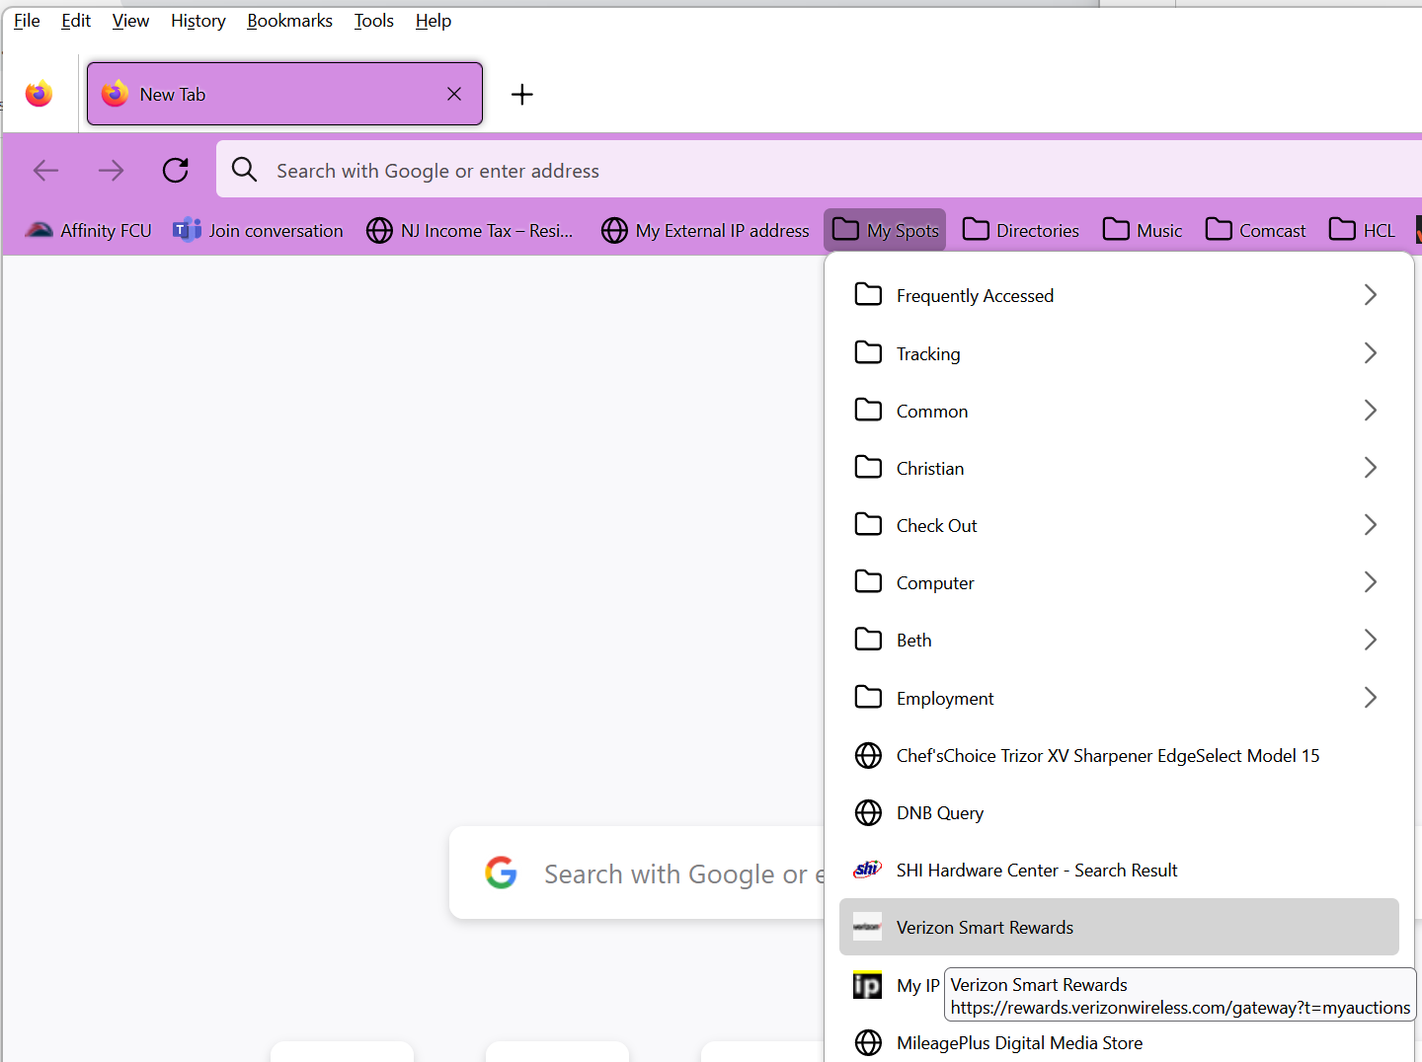The height and width of the screenshot is (1062, 1422).
Task: Open the MileagePlus Digital Media Store bookmark
Action: [x=1018, y=1042]
